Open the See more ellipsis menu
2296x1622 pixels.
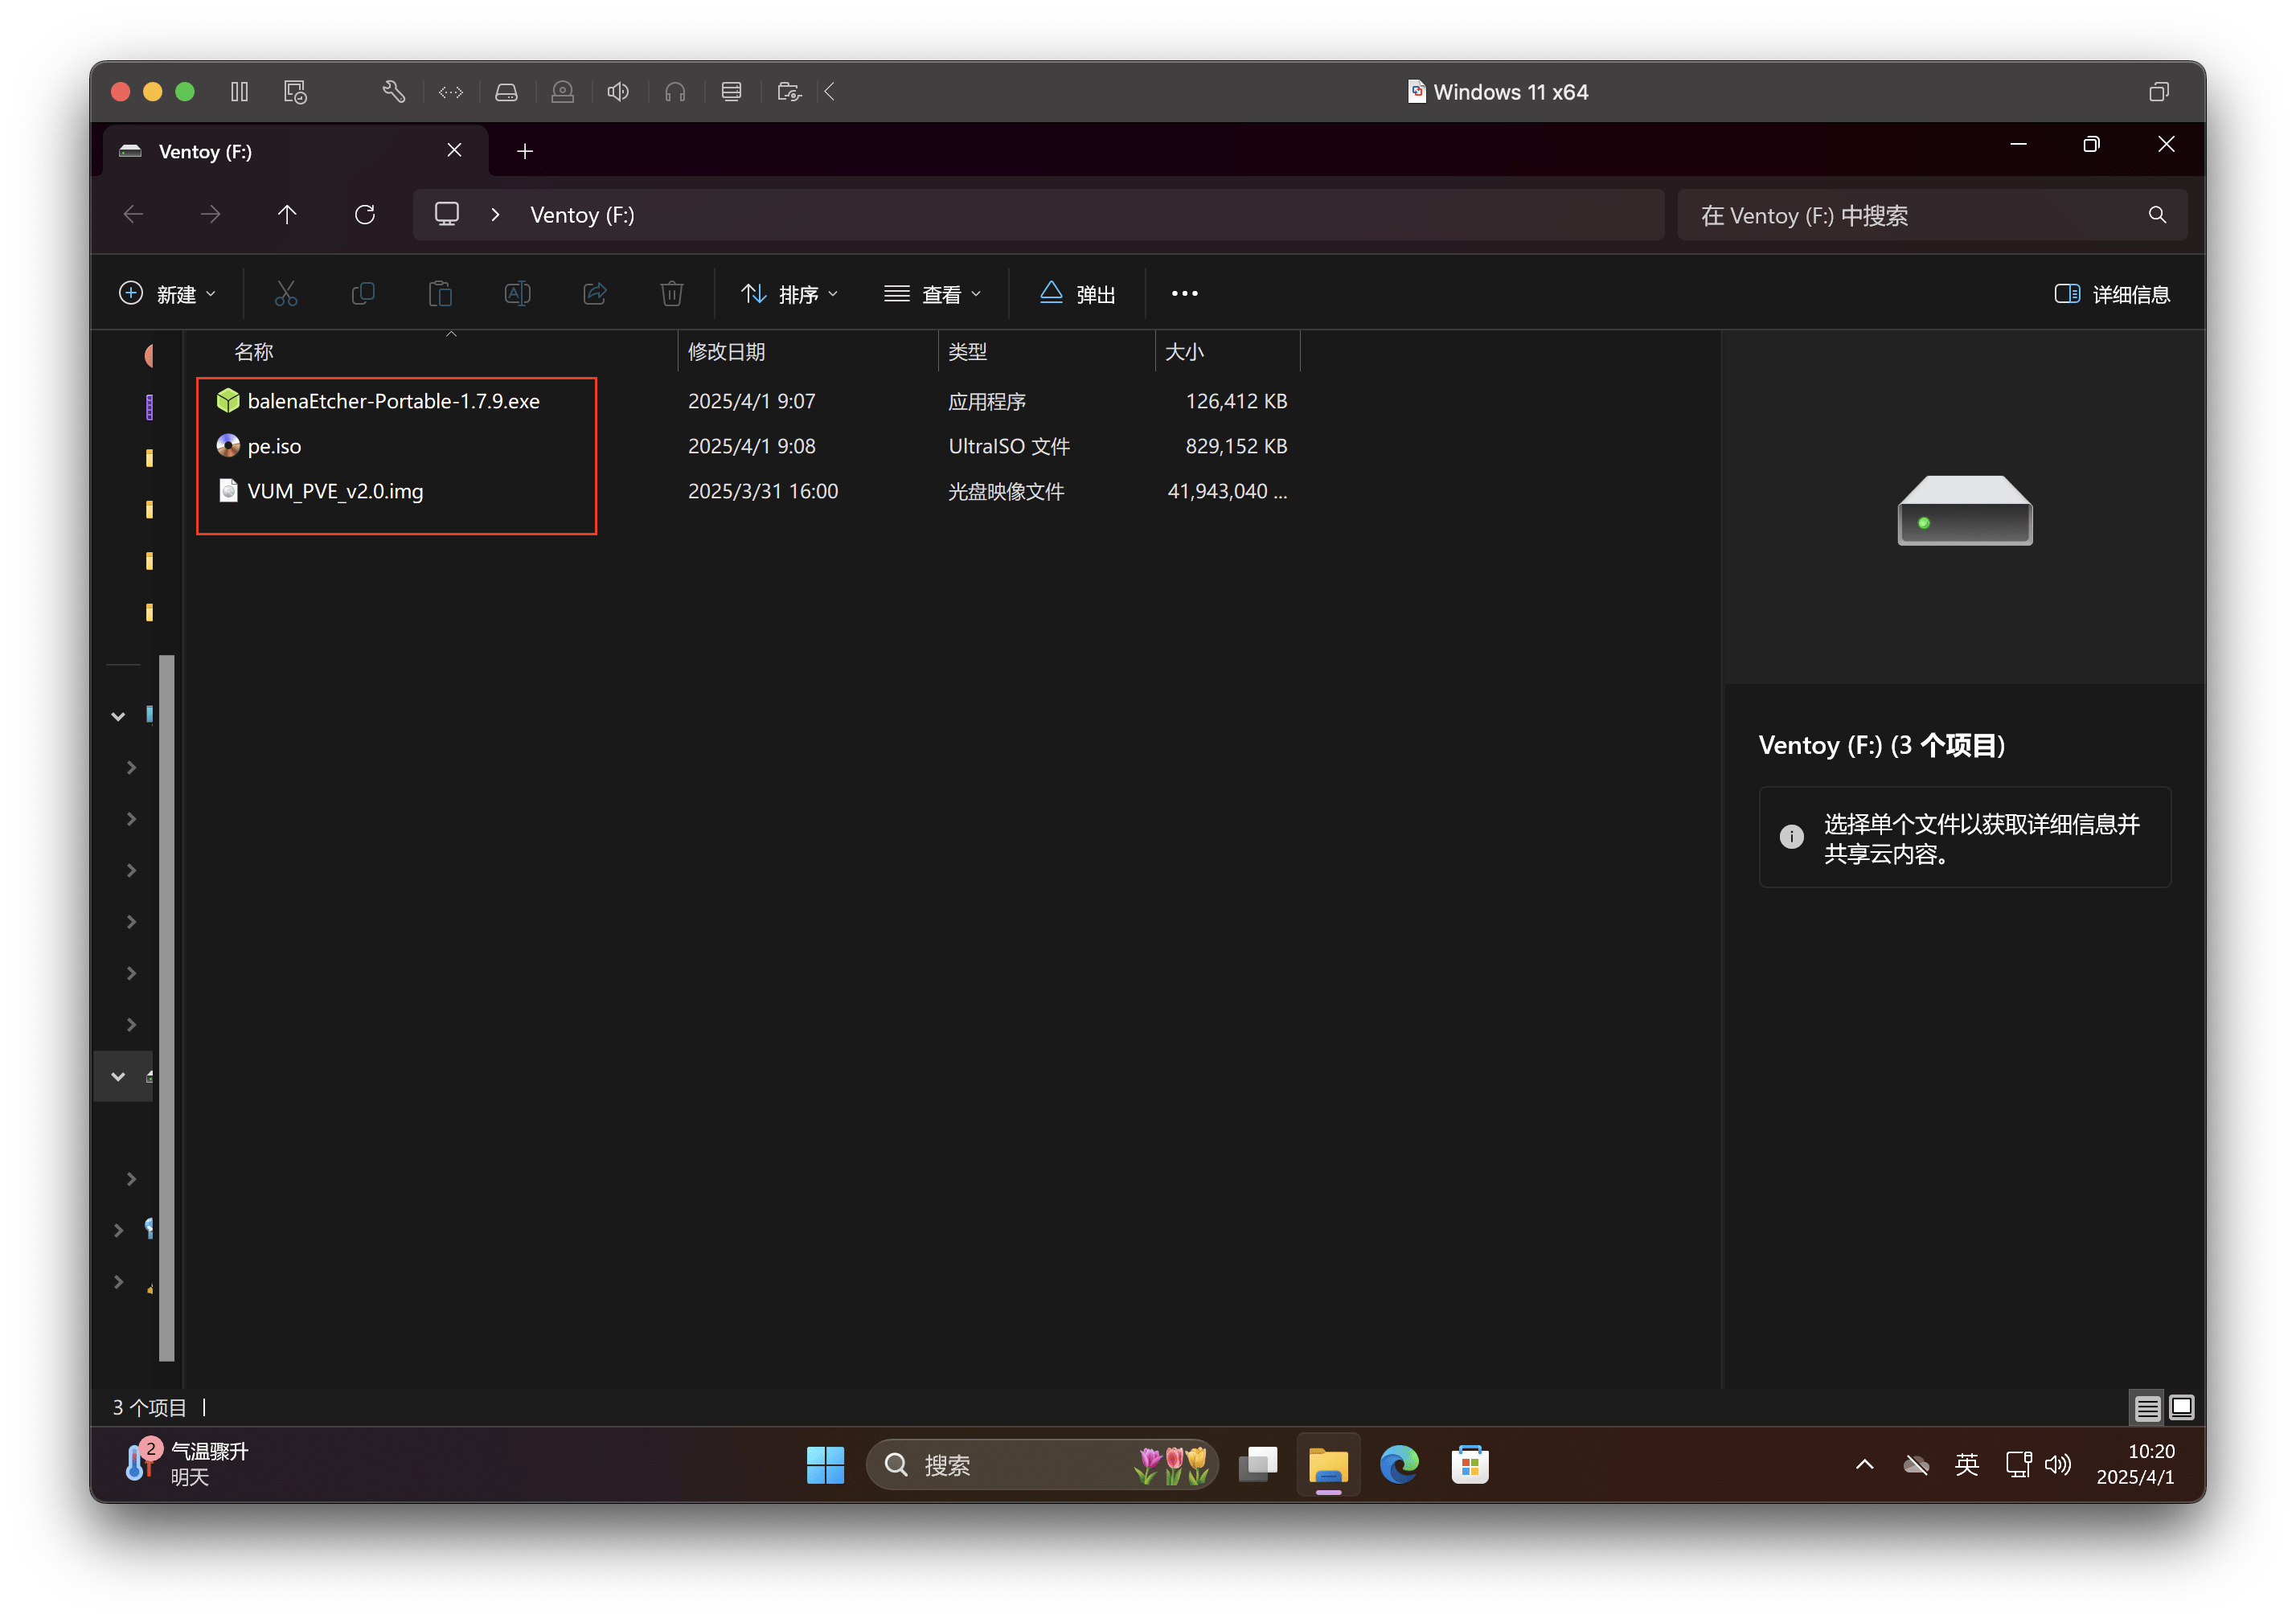(1184, 294)
